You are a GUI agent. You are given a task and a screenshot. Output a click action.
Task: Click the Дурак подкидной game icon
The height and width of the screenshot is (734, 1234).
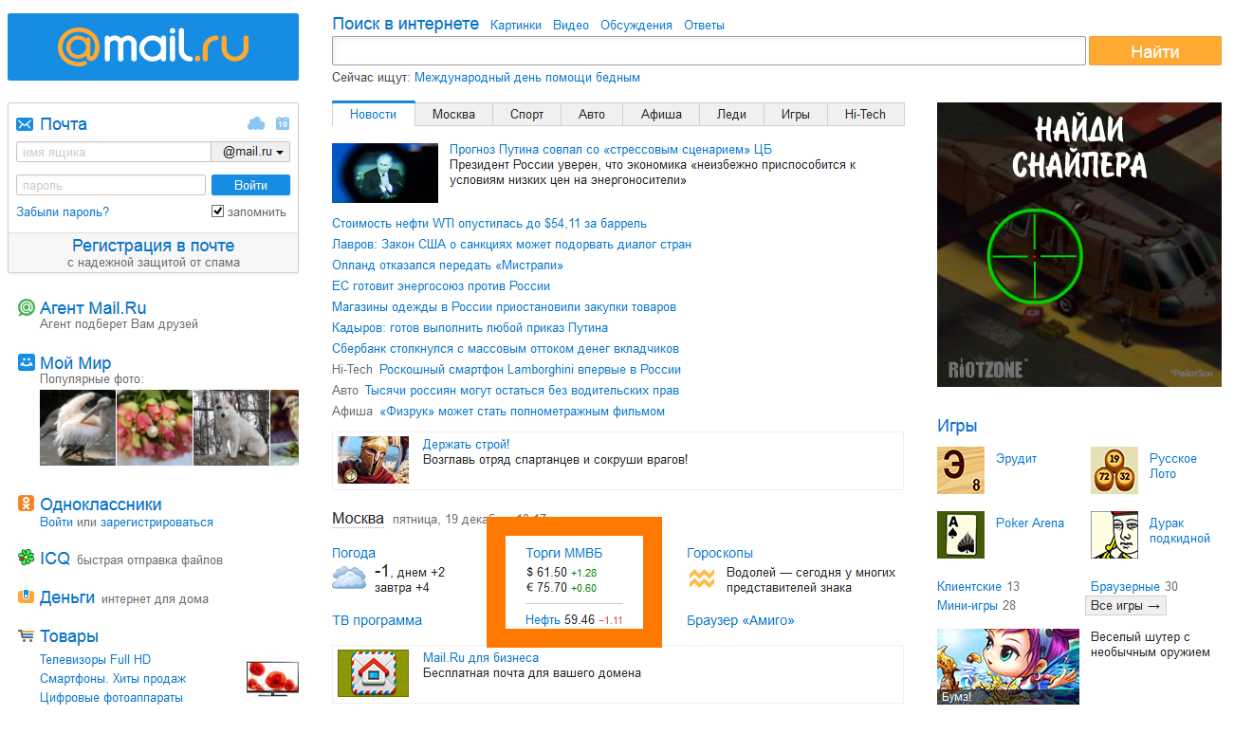click(1114, 535)
